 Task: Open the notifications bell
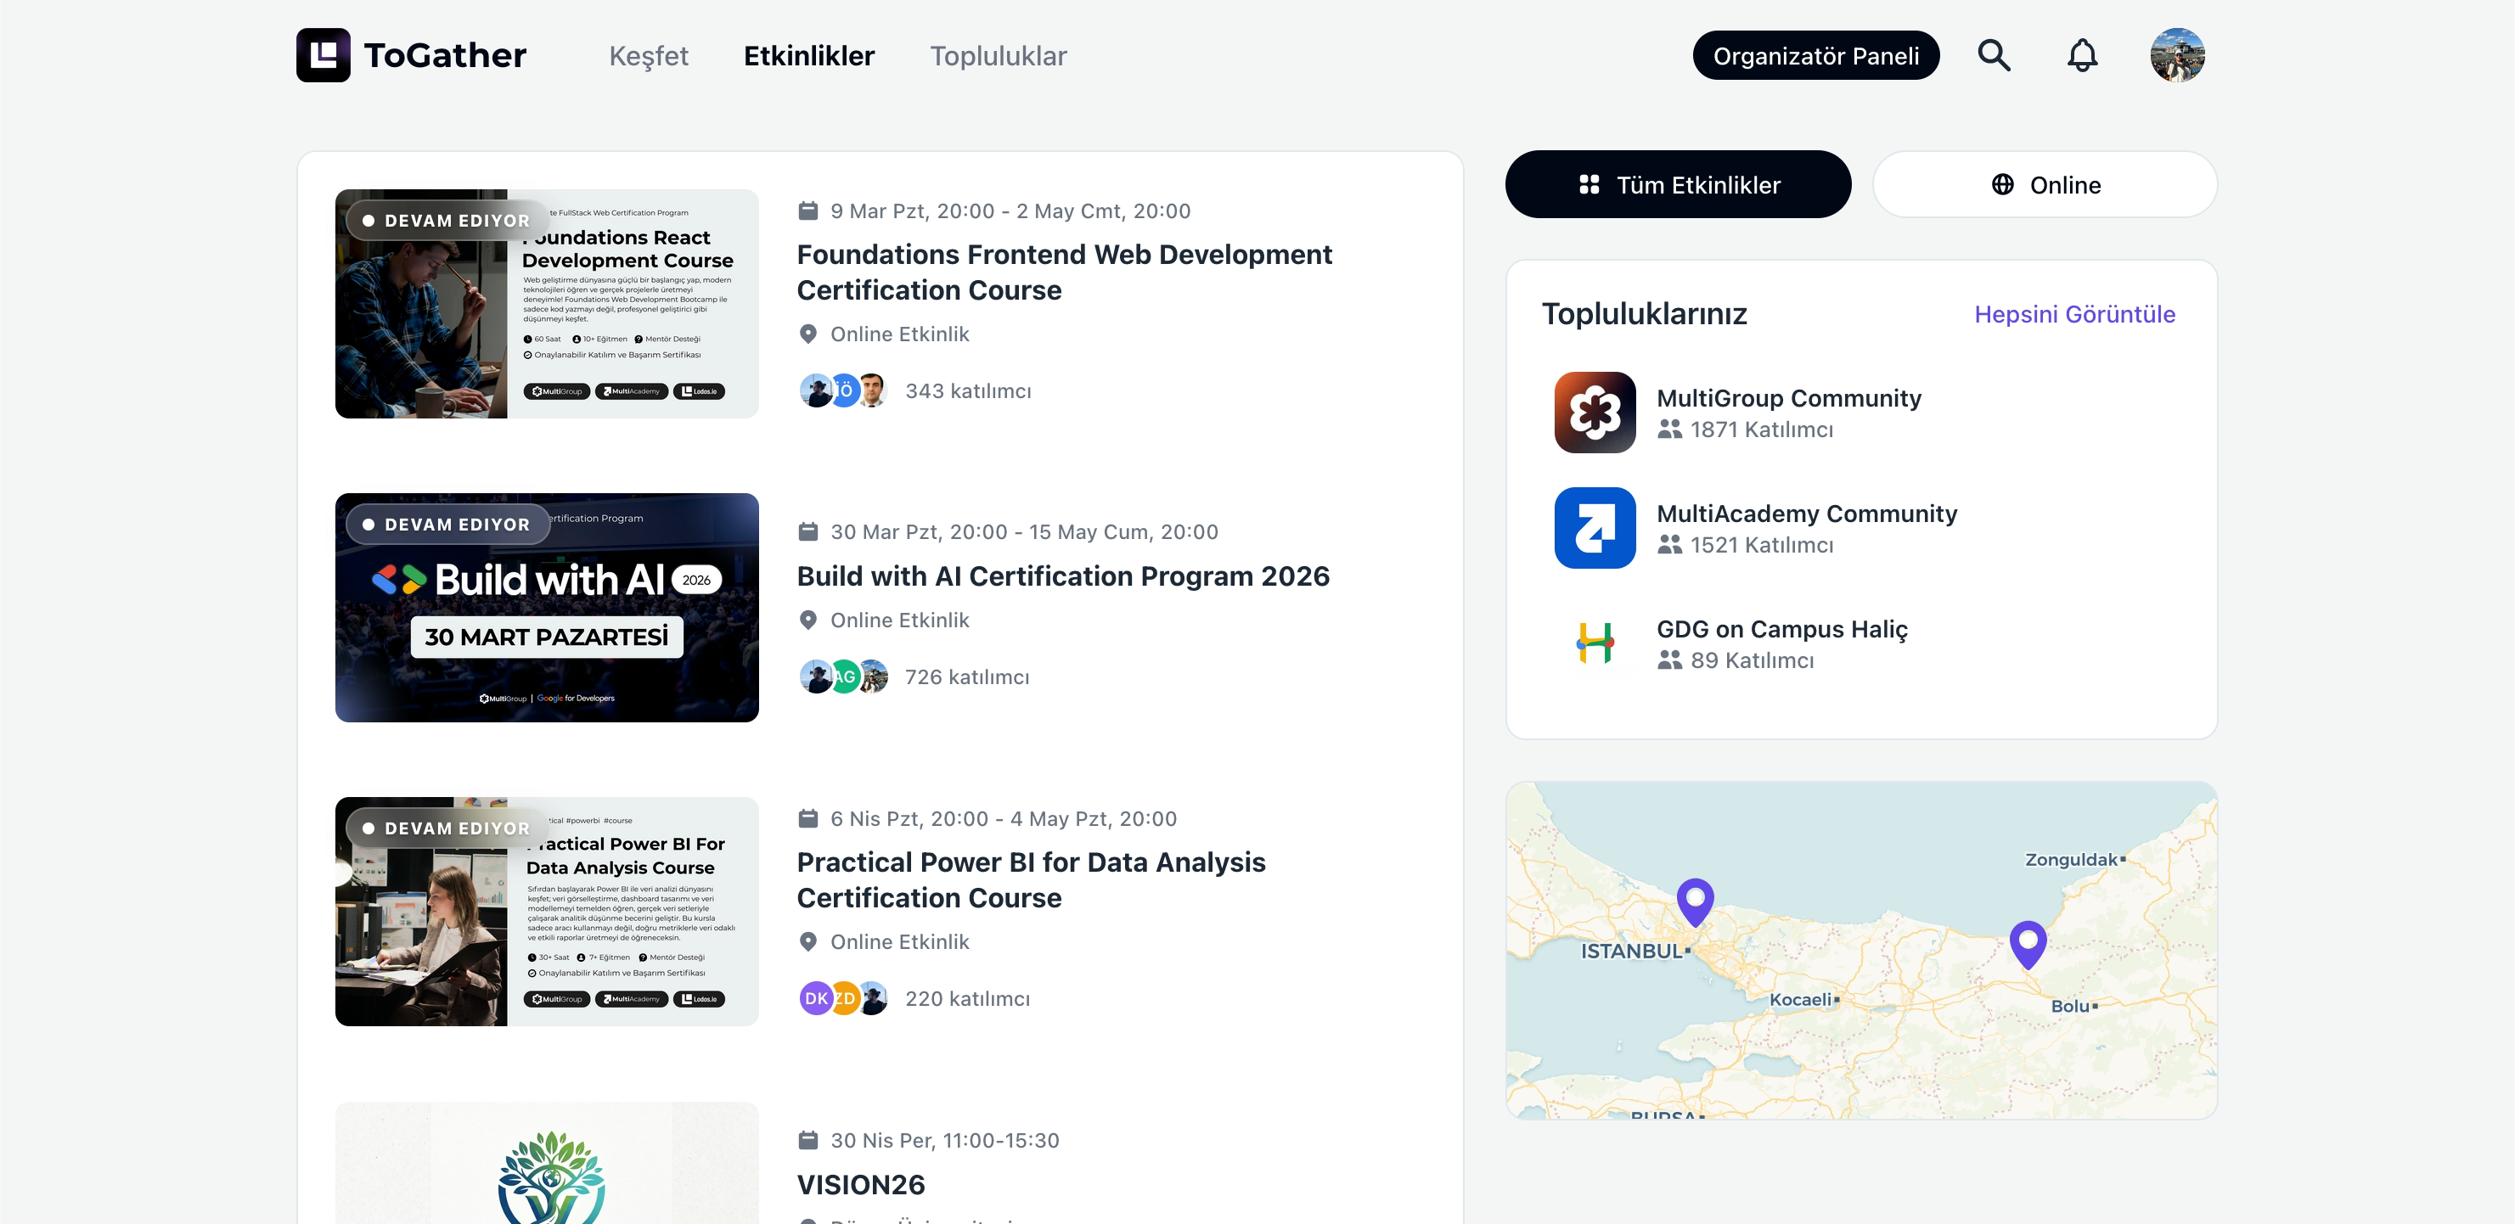(2083, 54)
